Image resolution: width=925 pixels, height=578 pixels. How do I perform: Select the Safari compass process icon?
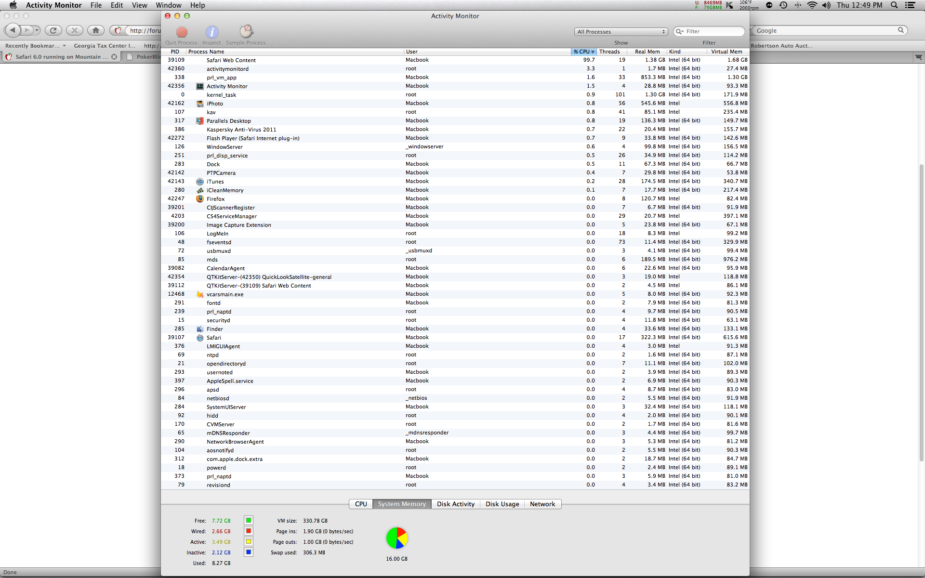(x=199, y=338)
